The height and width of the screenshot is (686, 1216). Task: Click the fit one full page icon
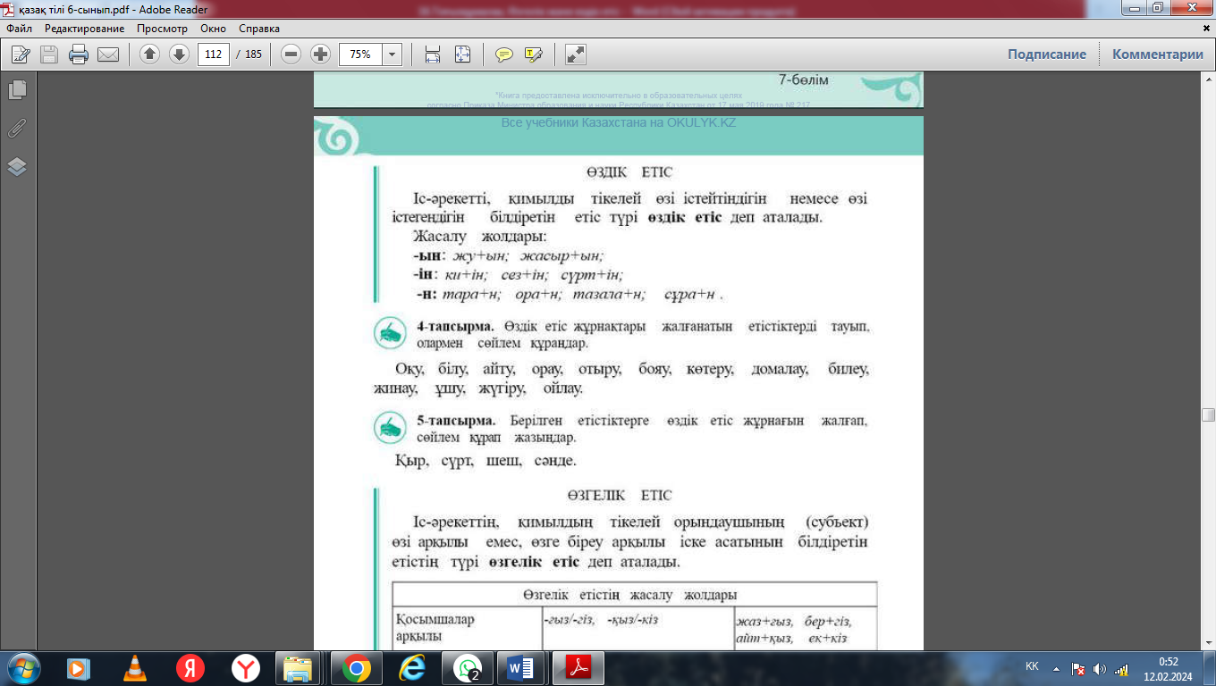[x=462, y=54]
